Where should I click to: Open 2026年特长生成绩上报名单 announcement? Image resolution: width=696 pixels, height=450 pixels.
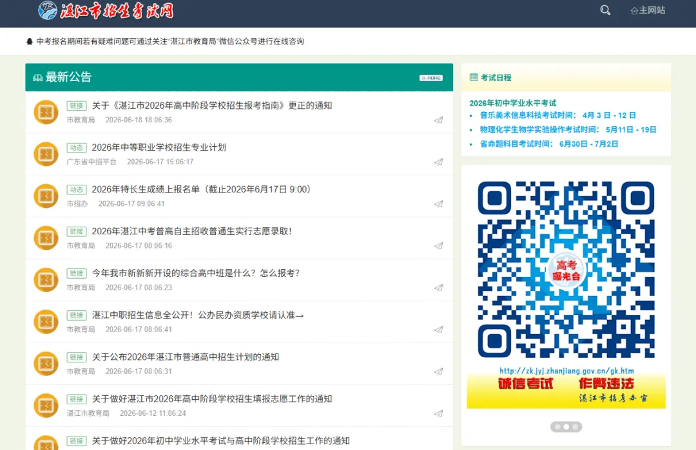(202, 189)
